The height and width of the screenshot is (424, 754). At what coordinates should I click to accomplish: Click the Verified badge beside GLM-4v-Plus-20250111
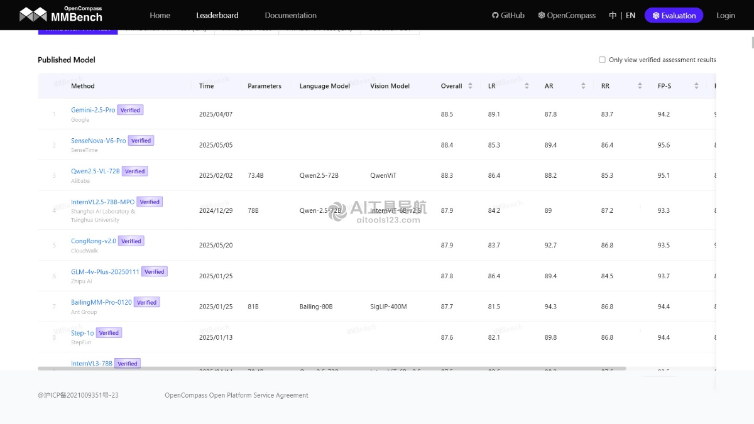click(154, 271)
